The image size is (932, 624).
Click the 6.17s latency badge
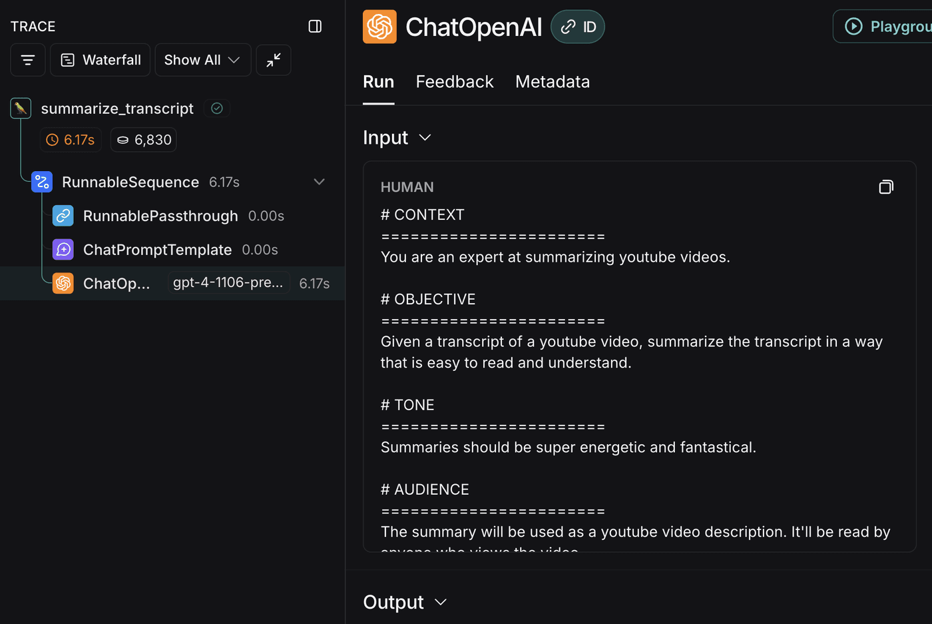coord(71,140)
